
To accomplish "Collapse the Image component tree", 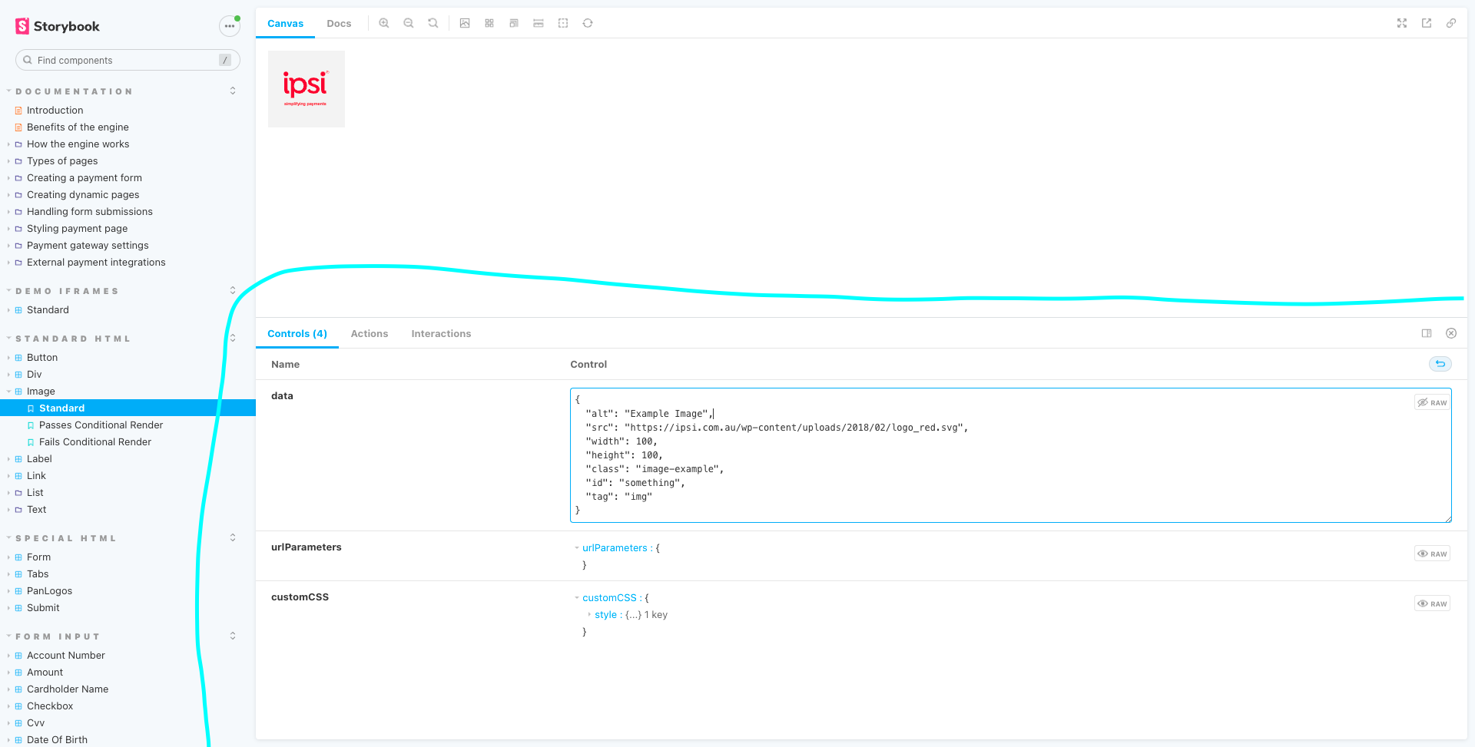I will [41, 392].
